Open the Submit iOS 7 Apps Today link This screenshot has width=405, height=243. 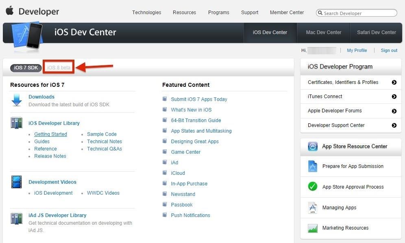199,99
